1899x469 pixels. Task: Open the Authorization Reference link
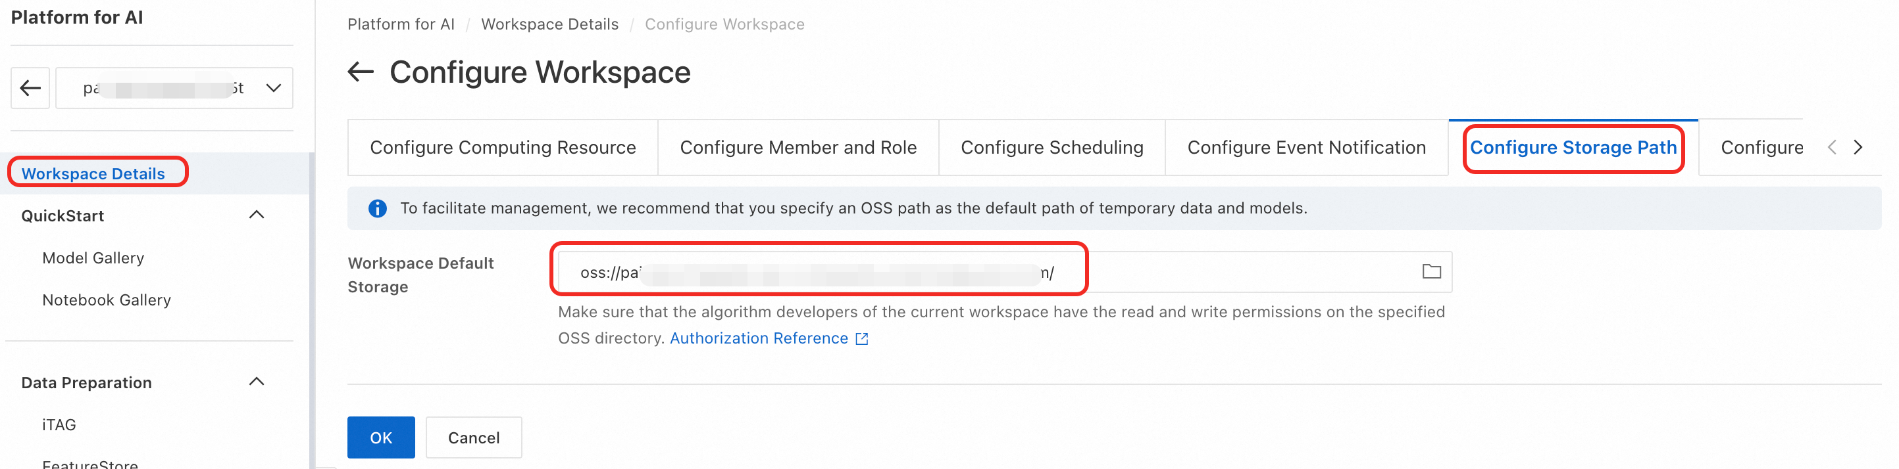click(759, 339)
